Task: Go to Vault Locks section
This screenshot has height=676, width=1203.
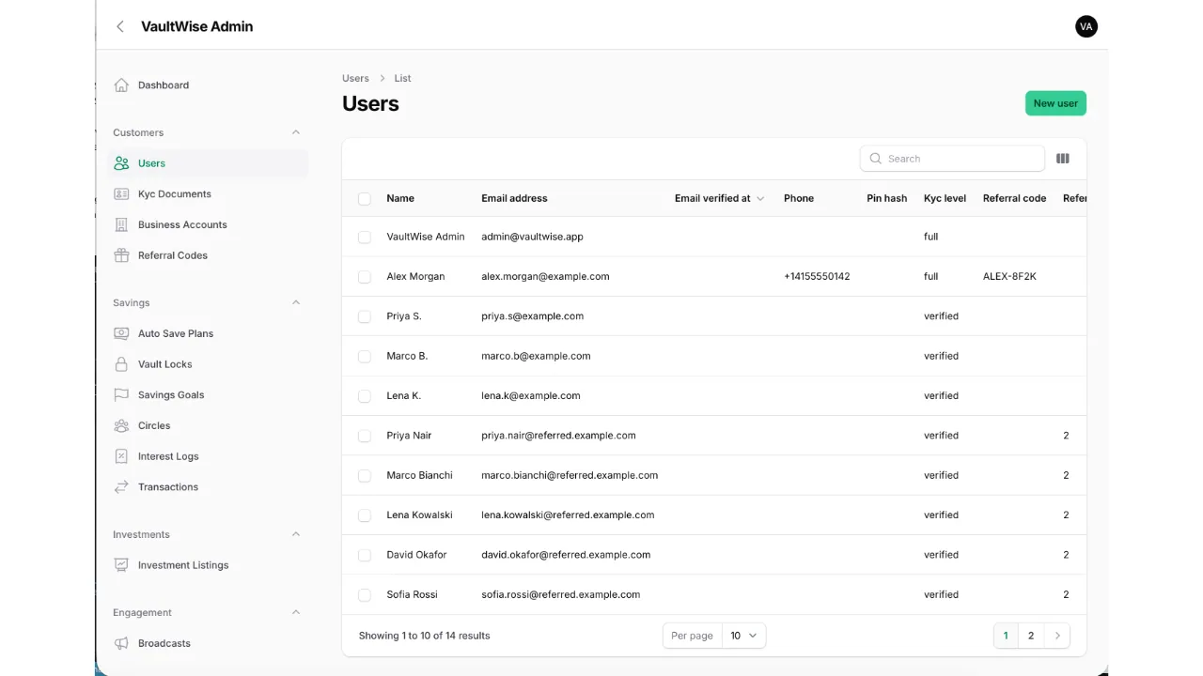Action: pyautogui.click(x=208, y=364)
